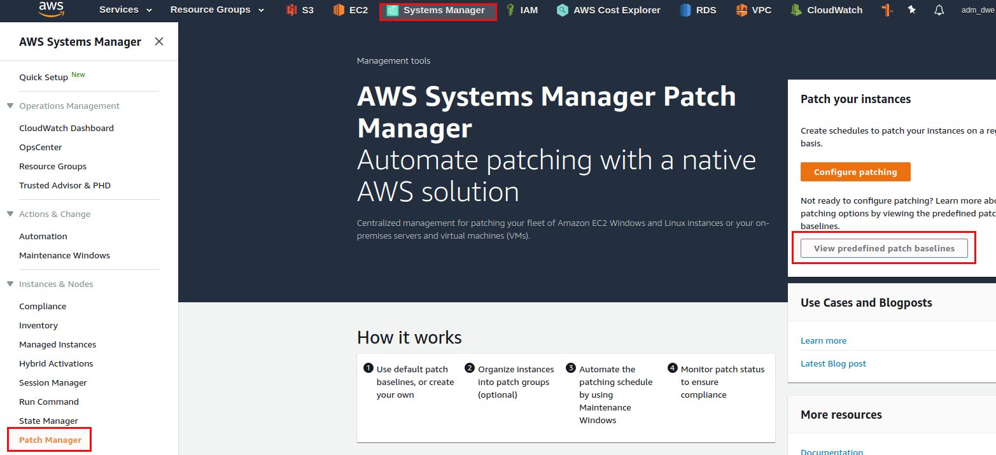Open the adm_dwe account menu

tap(978, 10)
